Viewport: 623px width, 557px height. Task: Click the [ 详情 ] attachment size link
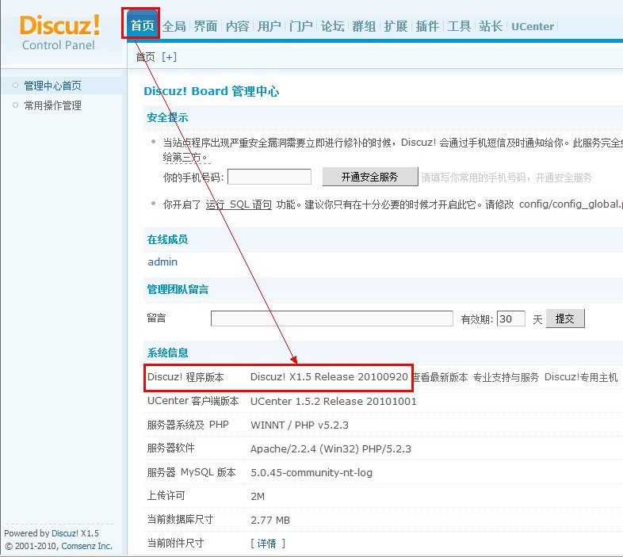(x=268, y=543)
